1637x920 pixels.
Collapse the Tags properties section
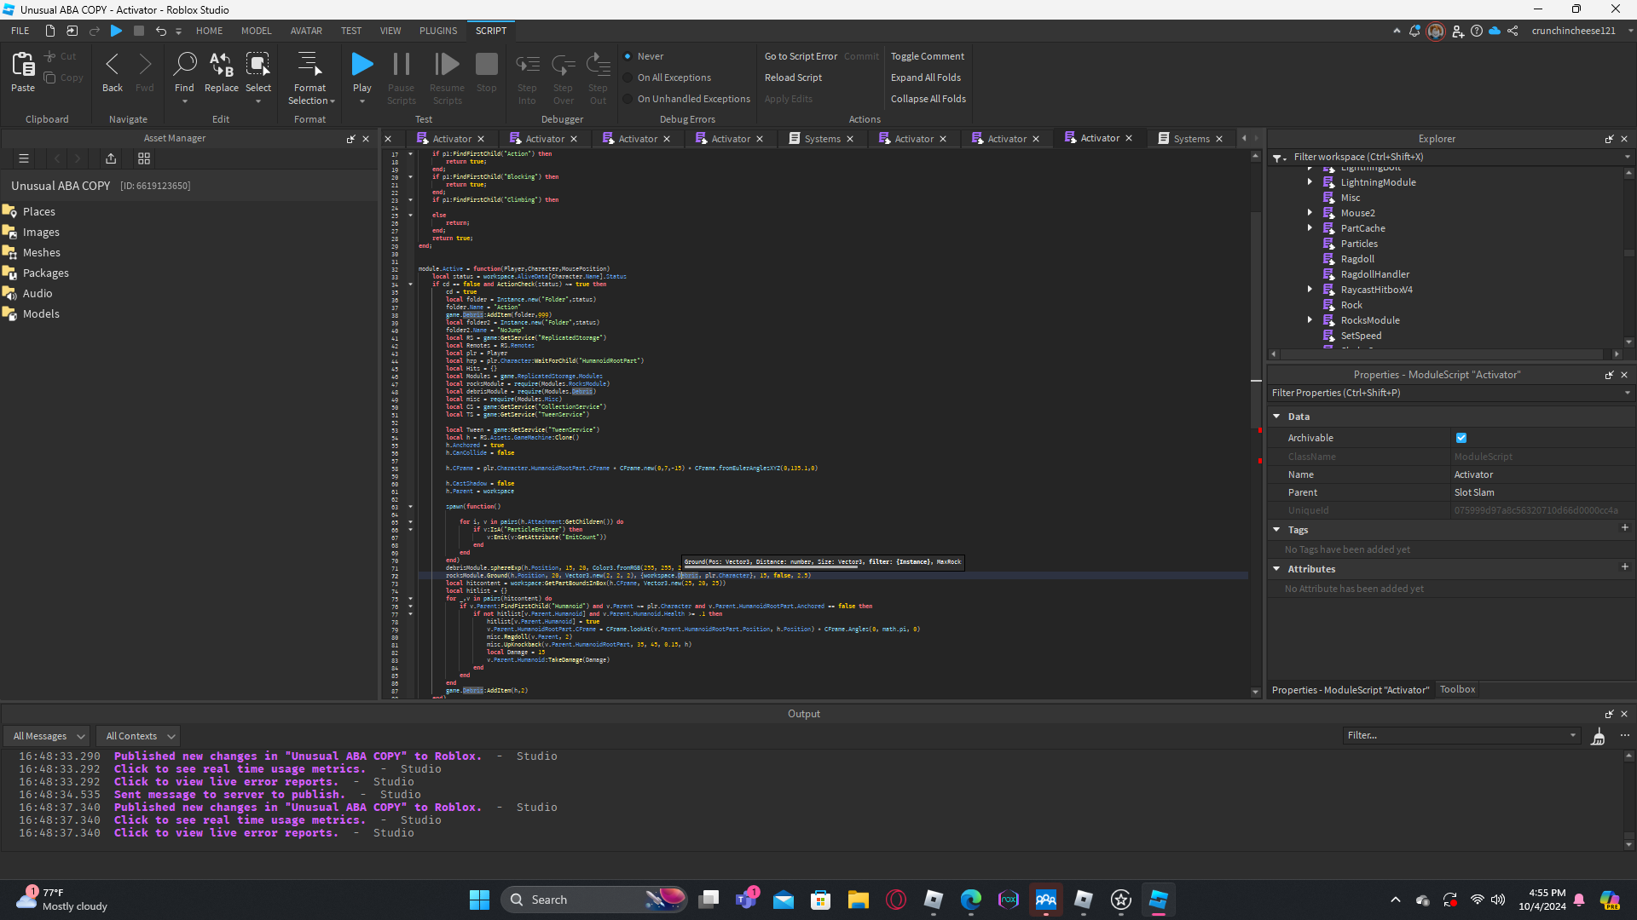pyautogui.click(x=1277, y=530)
